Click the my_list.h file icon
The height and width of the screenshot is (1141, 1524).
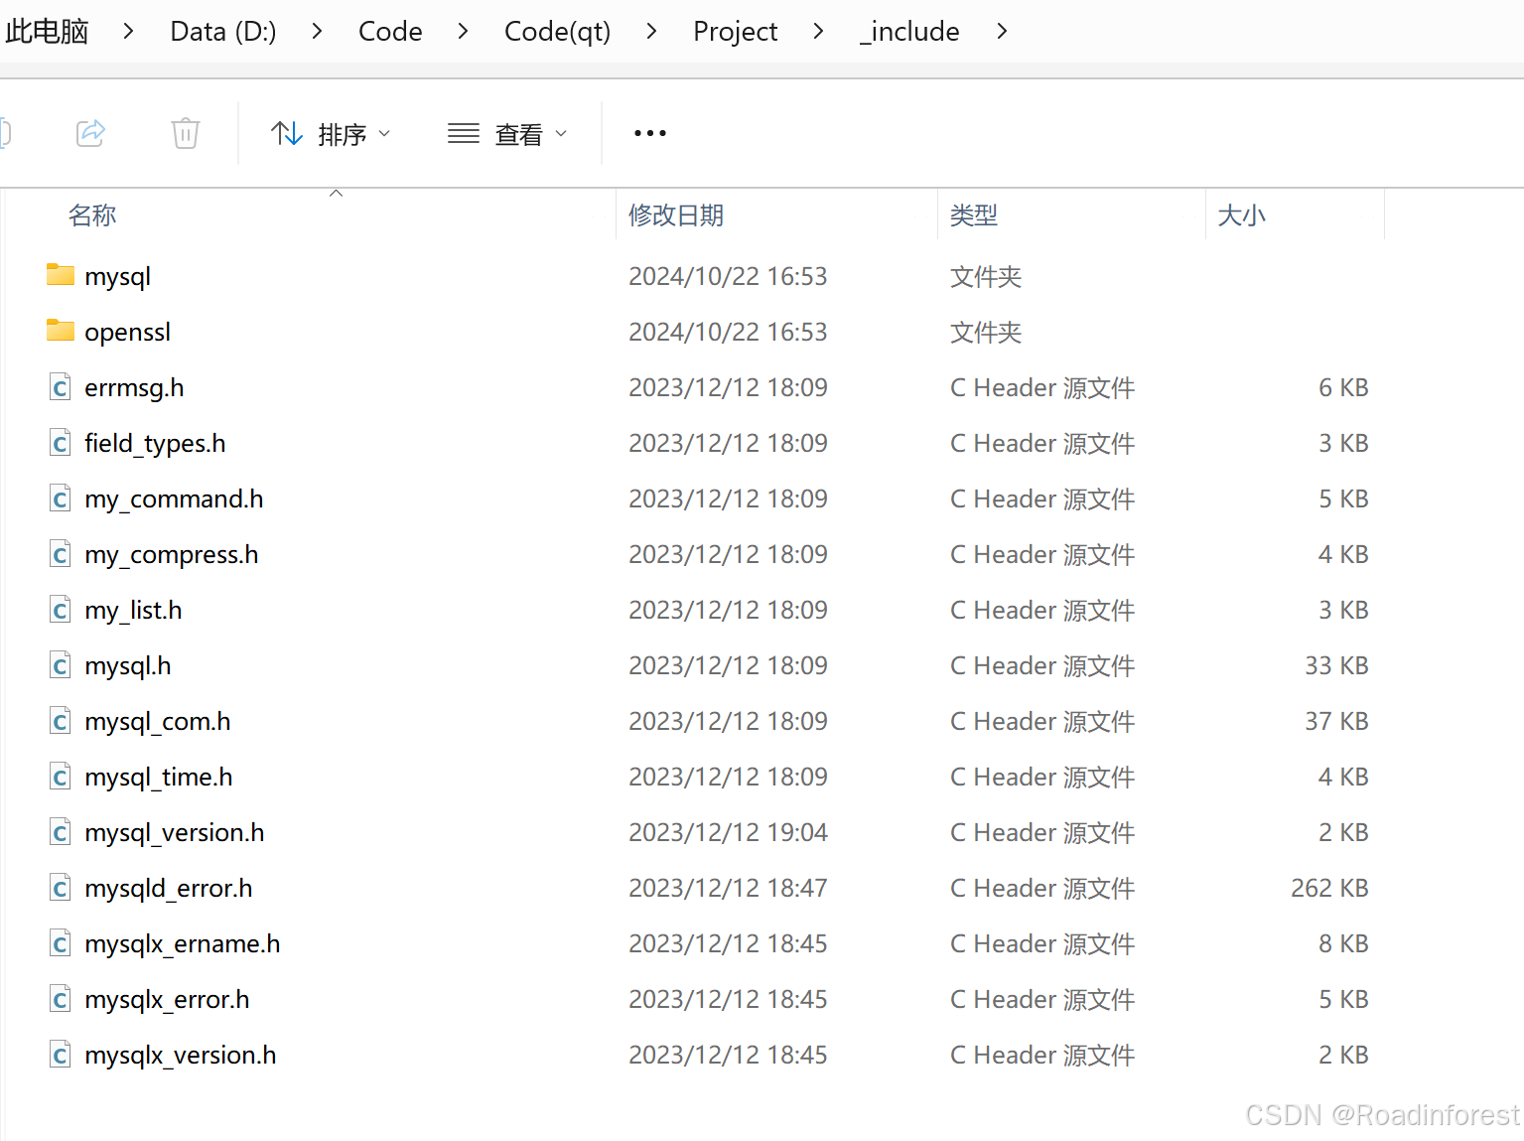tap(61, 610)
